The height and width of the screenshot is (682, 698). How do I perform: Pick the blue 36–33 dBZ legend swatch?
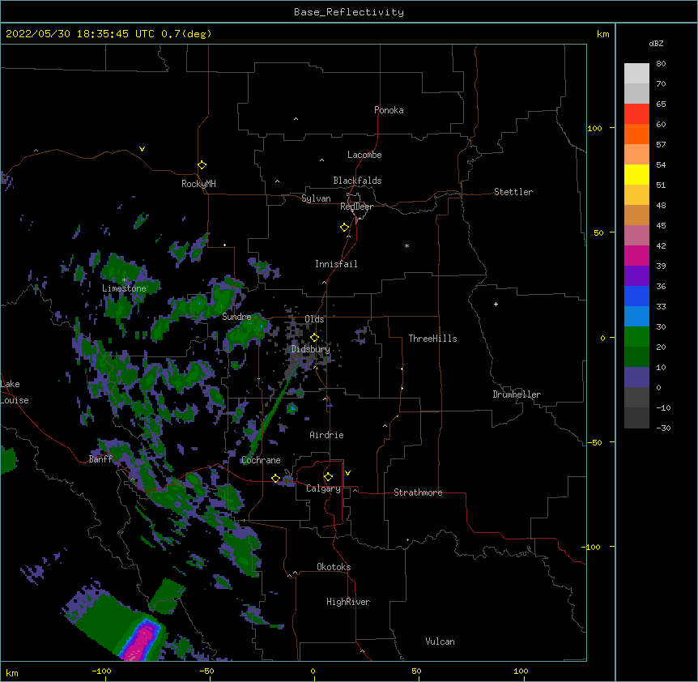click(x=636, y=296)
